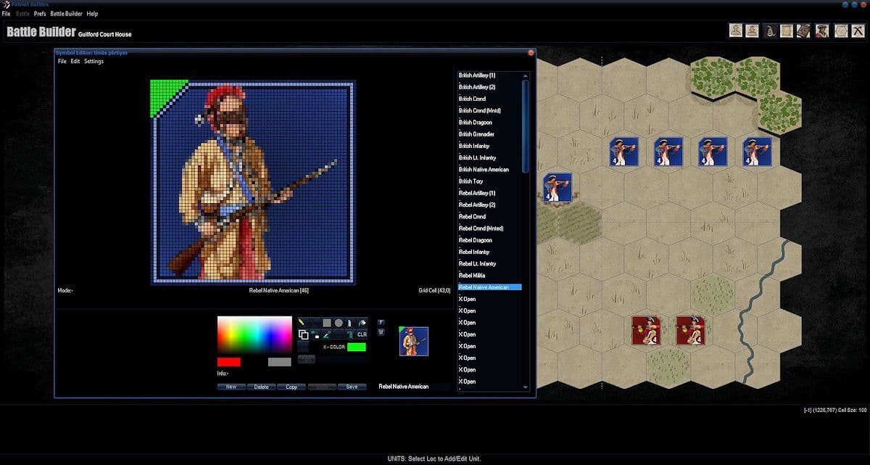
Task: Open the main File menu
Action: pos(7,14)
